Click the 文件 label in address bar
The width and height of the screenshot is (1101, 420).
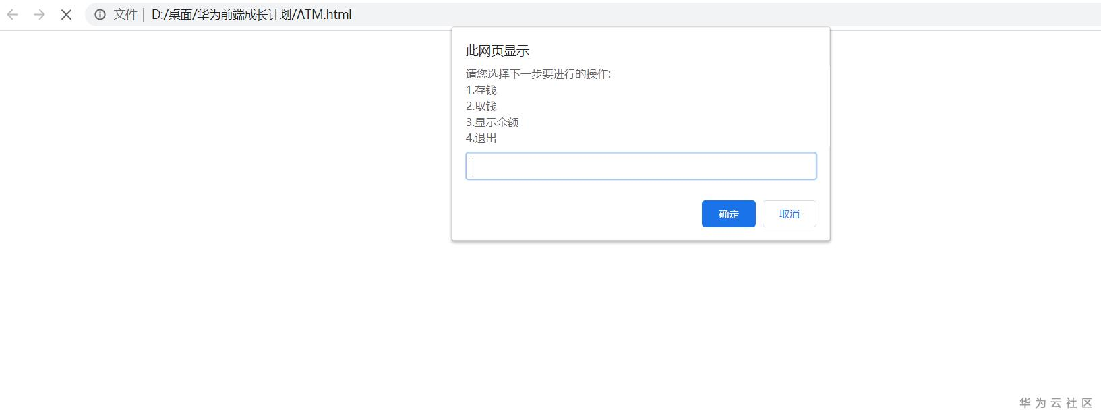click(125, 14)
